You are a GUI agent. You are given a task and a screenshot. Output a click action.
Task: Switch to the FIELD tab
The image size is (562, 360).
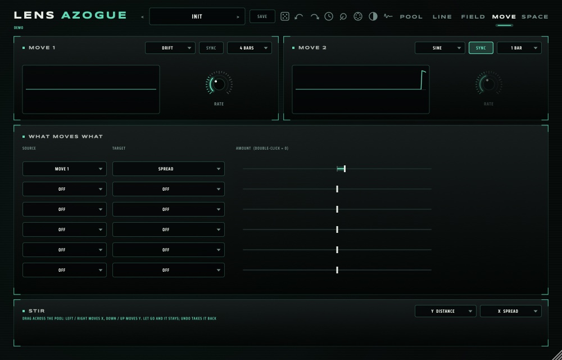pyautogui.click(x=473, y=16)
